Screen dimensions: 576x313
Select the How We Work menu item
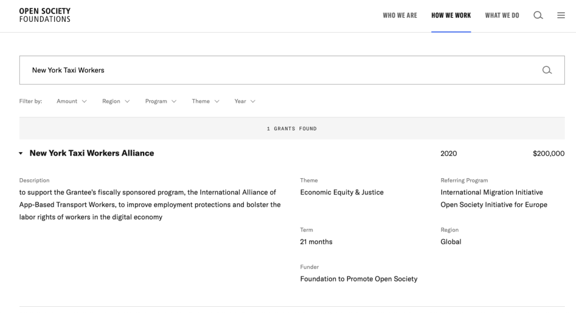click(451, 15)
